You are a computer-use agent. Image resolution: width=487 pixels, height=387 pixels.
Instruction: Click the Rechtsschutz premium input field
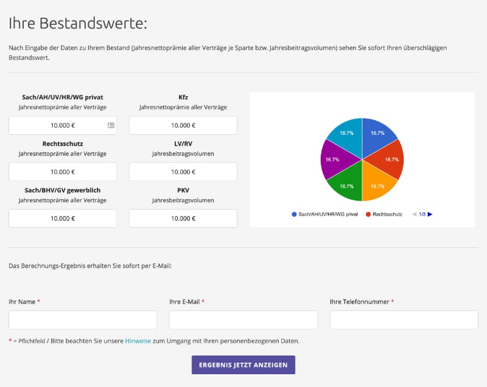tap(63, 172)
